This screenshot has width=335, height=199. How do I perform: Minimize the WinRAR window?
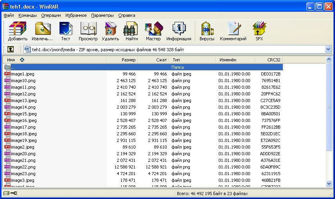pos(310,7)
